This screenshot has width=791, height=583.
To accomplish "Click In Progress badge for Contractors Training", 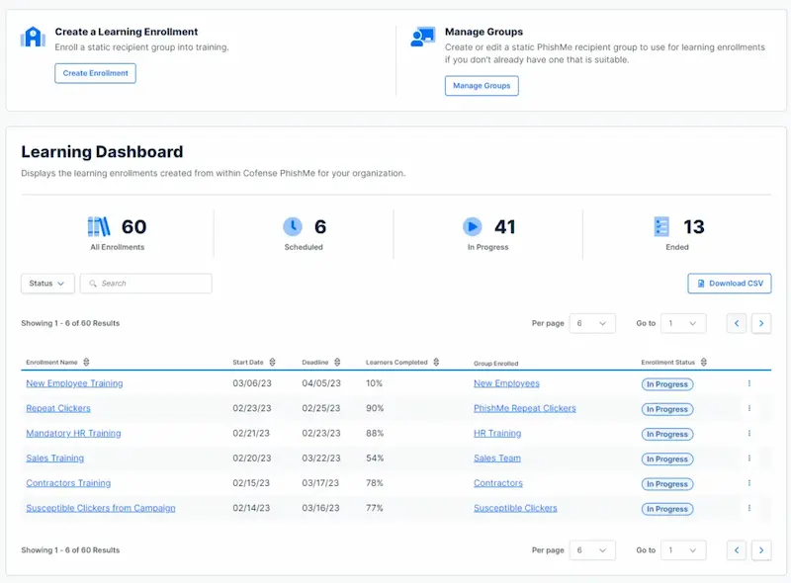I will point(667,483).
